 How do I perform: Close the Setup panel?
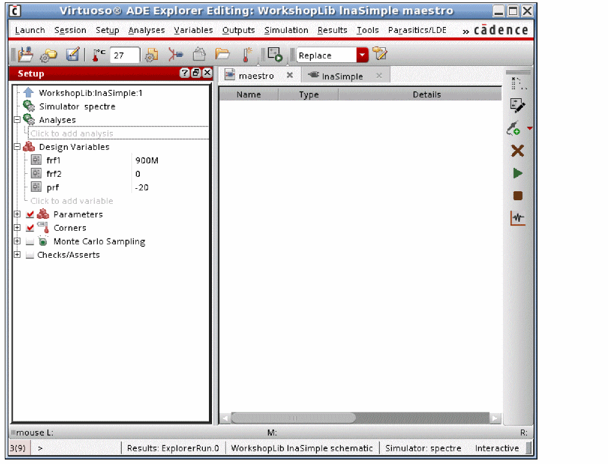tap(208, 73)
